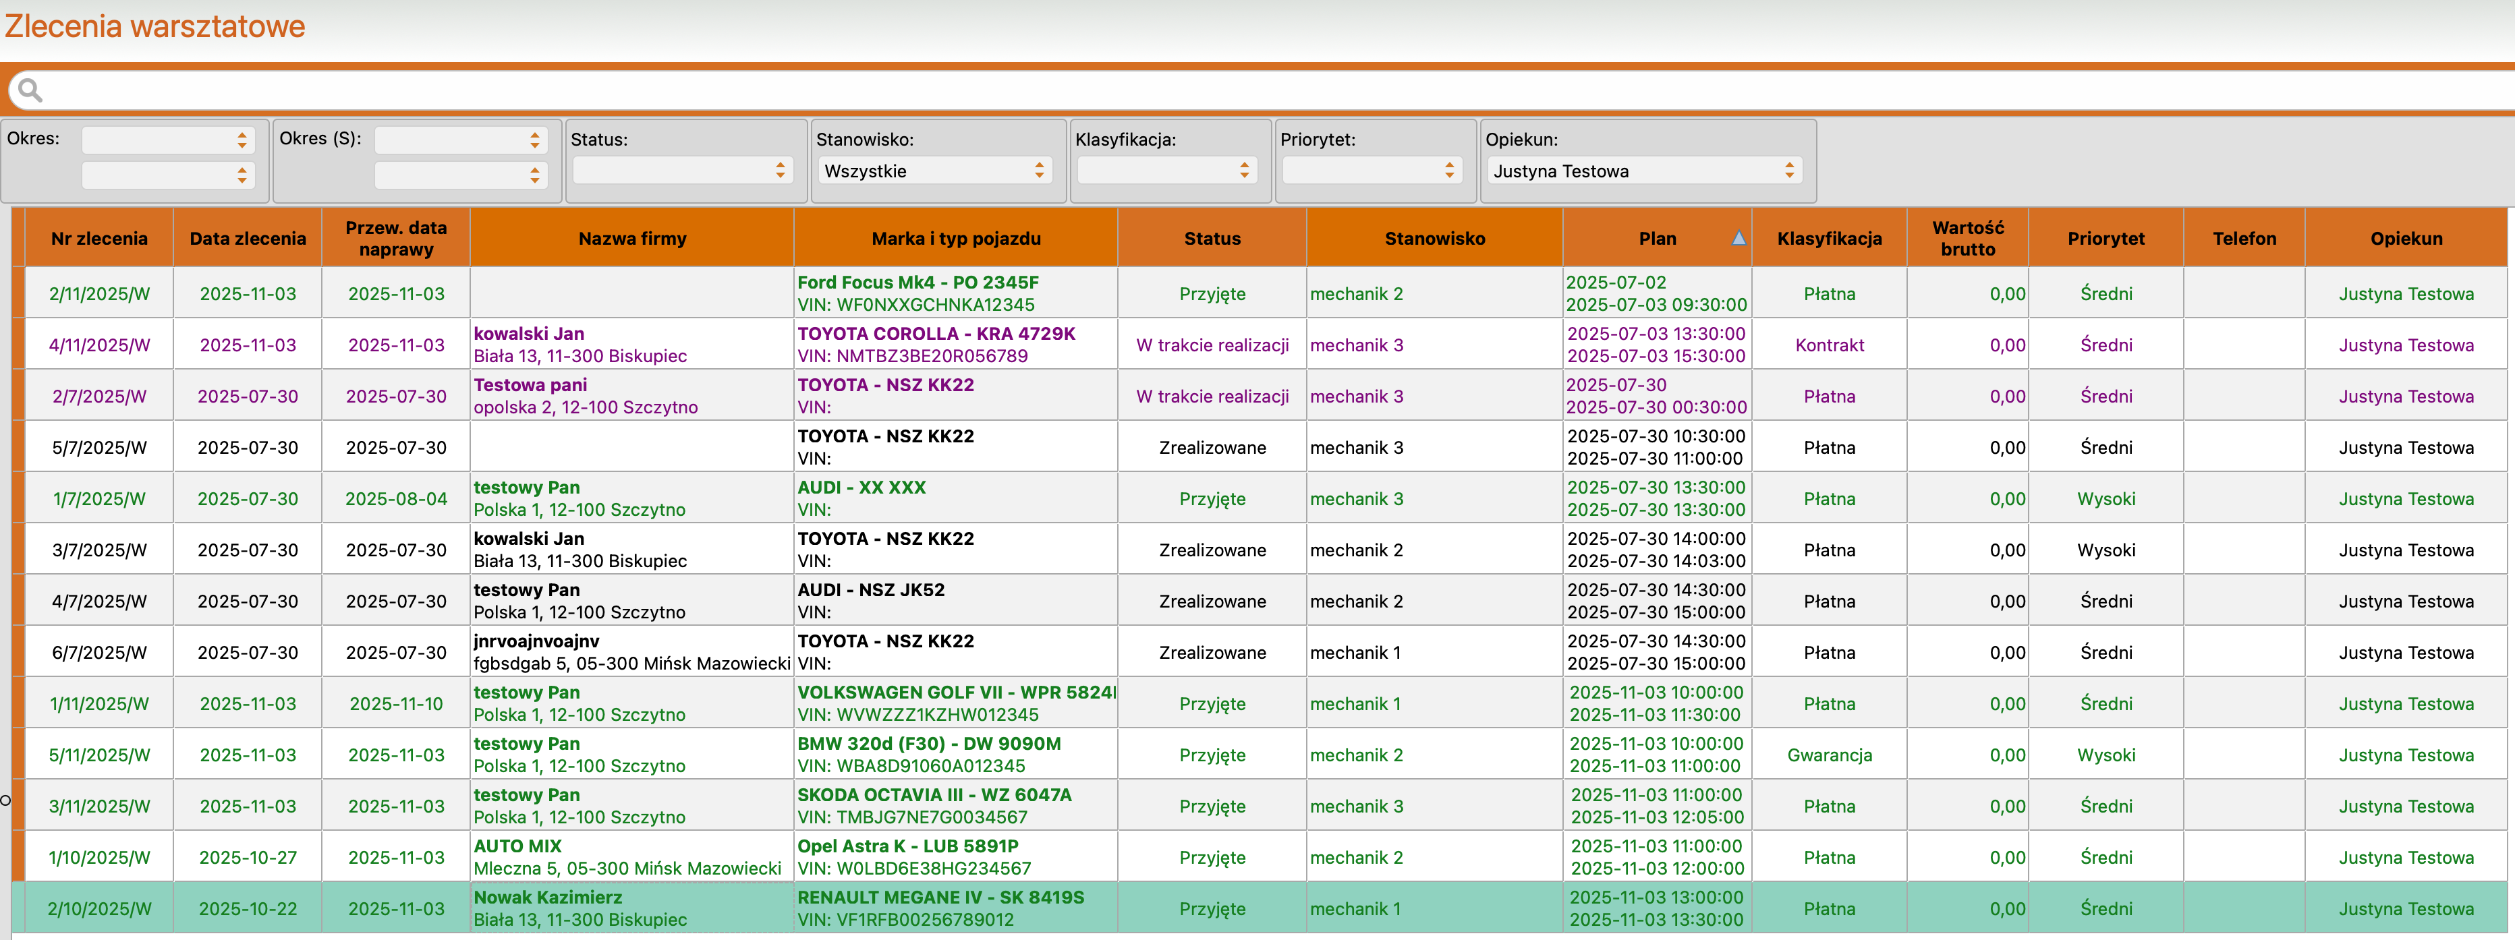Sort by Data zlecenia column header

pyautogui.click(x=247, y=238)
